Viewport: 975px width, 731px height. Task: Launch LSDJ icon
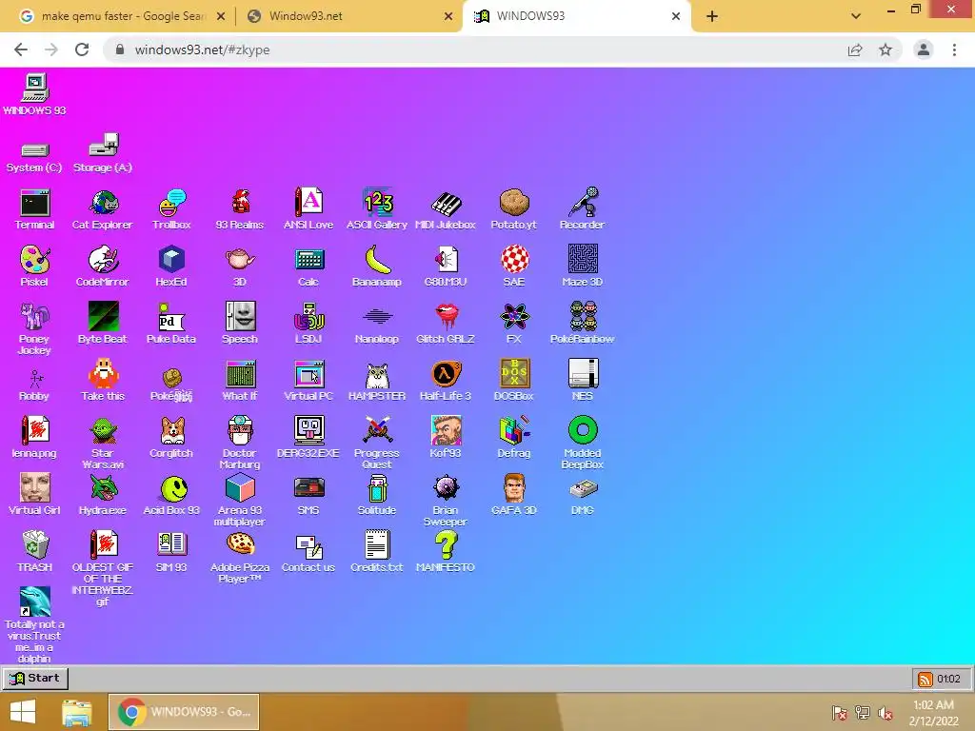(308, 324)
